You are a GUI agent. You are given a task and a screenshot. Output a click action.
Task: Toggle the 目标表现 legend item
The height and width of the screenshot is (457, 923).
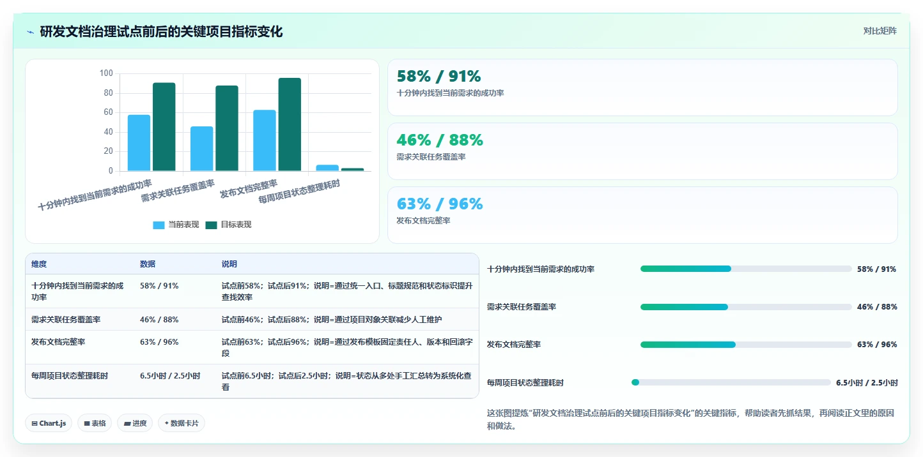(x=228, y=225)
